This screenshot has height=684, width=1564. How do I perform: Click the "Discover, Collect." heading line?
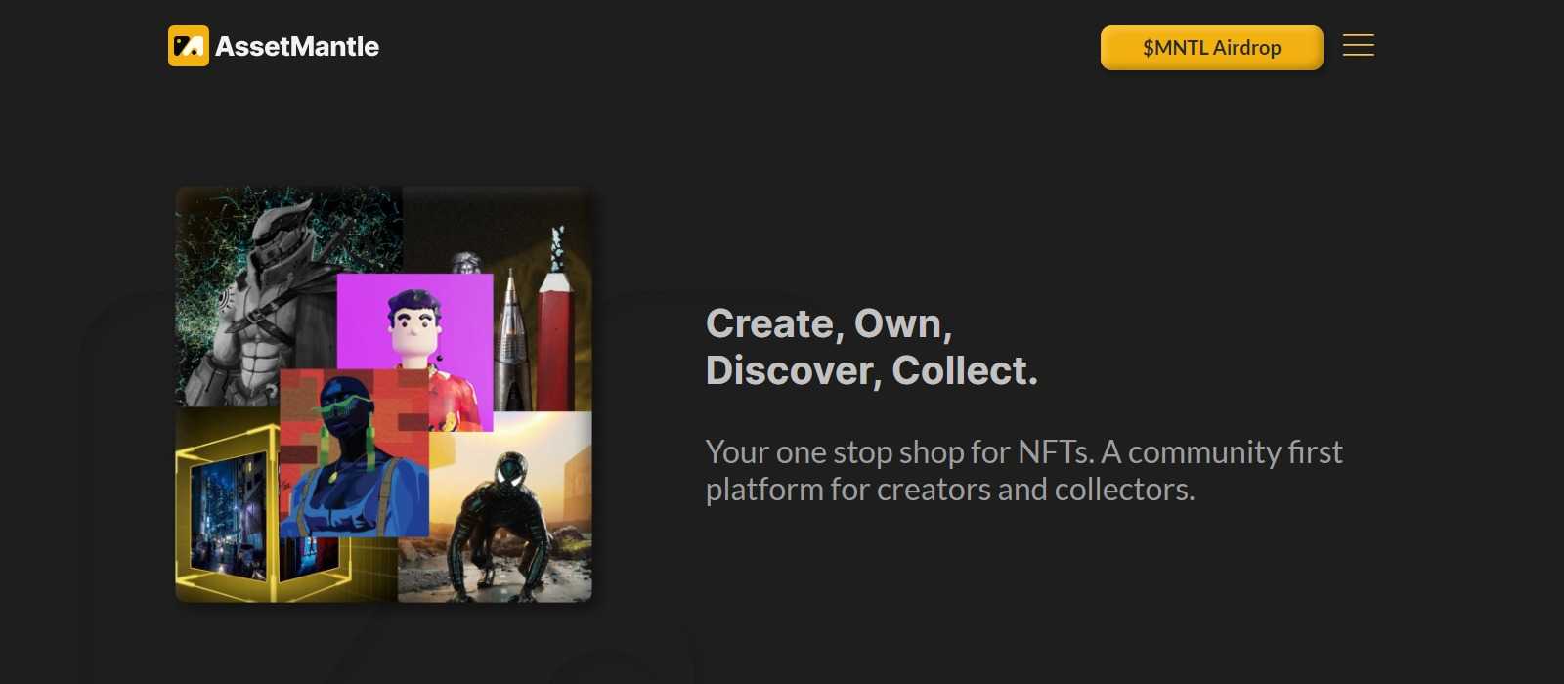coord(871,370)
